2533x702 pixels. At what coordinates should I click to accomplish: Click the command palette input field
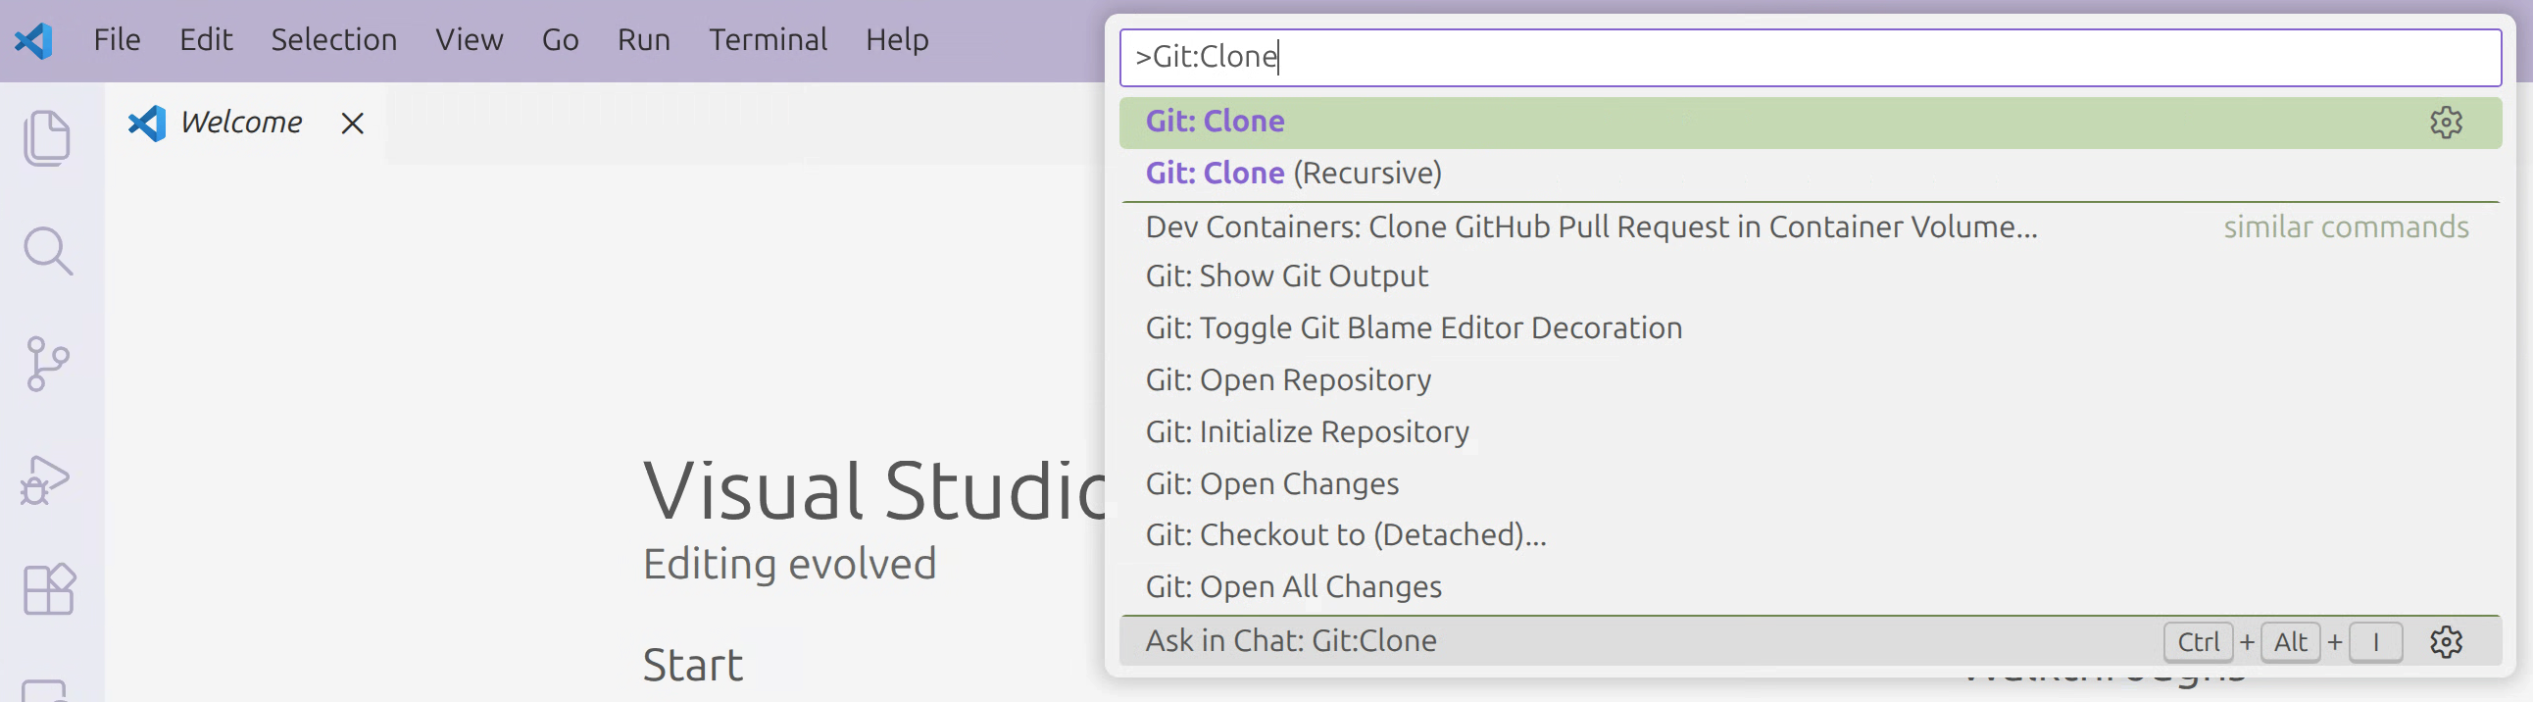(1810, 57)
